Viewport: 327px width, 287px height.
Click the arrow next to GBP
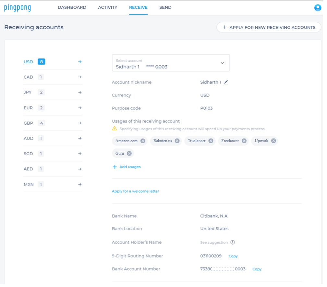80,123
